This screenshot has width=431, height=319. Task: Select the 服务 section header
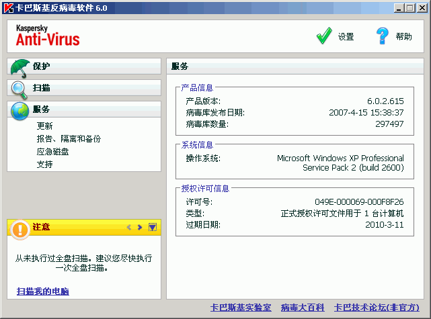pos(84,109)
